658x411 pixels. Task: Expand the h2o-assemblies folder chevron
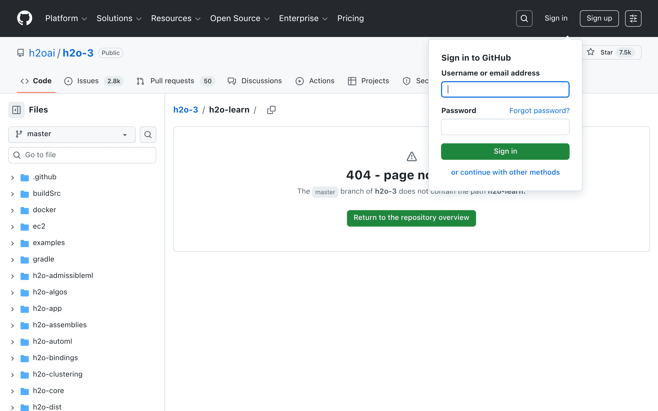tap(13, 325)
